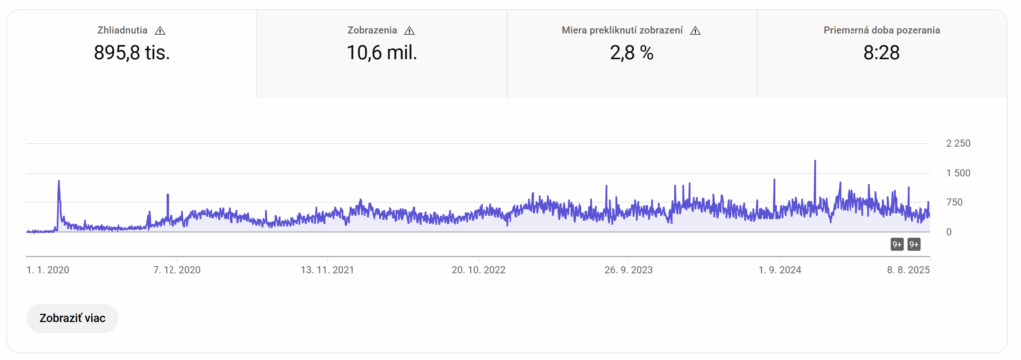Click warning icon next to Zhliadnutia
Screen dimensions: 1021x360
[x=160, y=30]
